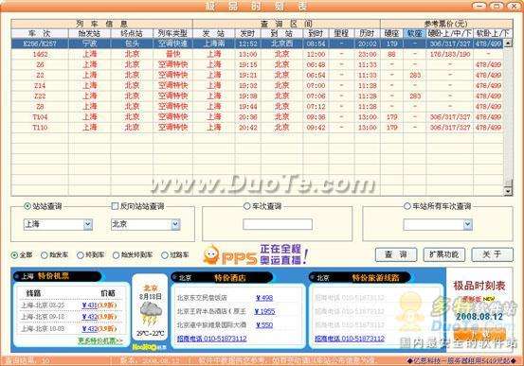
Task: Select the 车站所有车次查询 radio option
Action: [407, 206]
